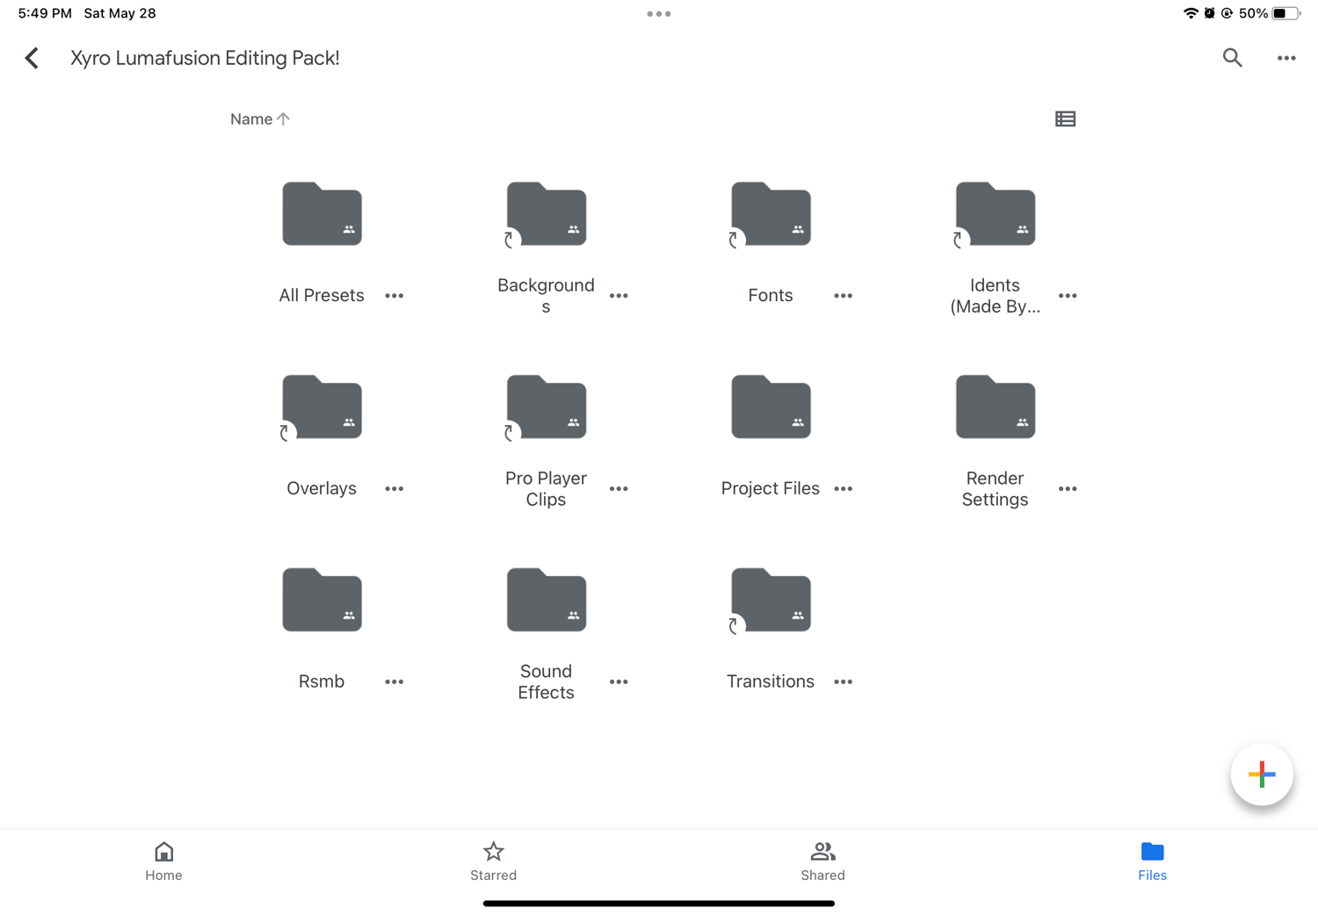Click the "Sound Effects" folder name
The width and height of the screenshot is (1318, 915).
[546, 682]
